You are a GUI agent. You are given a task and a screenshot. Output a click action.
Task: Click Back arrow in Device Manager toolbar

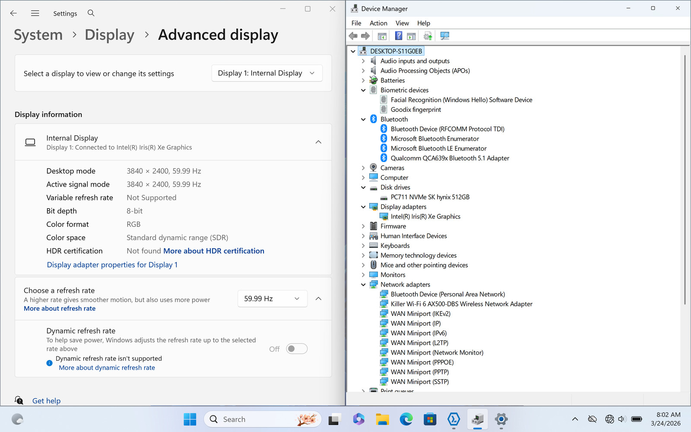click(353, 36)
